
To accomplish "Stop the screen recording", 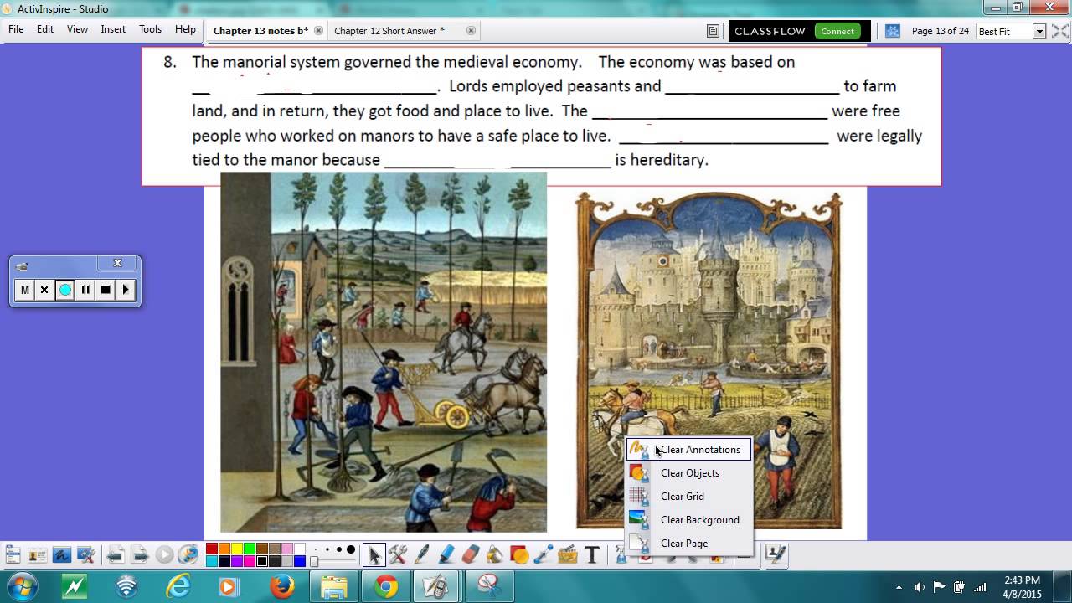I will pyautogui.click(x=106, y=290).
